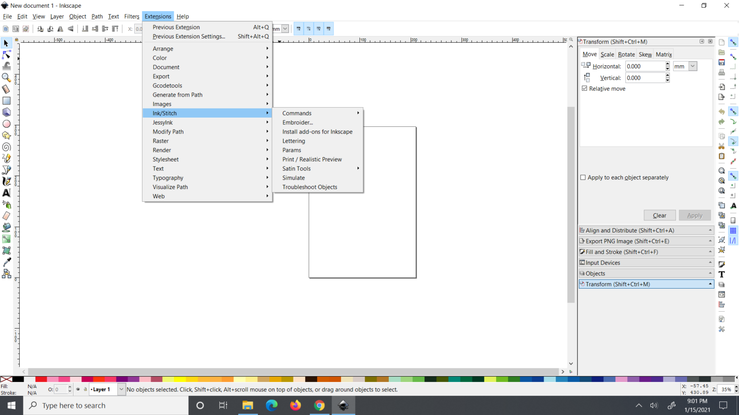The image size is (739, 415).
Task: Pick the Dropper color tool
Action: coord(6,262)
